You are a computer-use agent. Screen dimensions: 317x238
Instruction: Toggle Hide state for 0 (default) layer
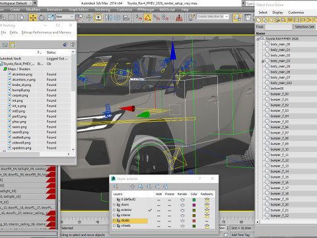(x=158, y=200)
